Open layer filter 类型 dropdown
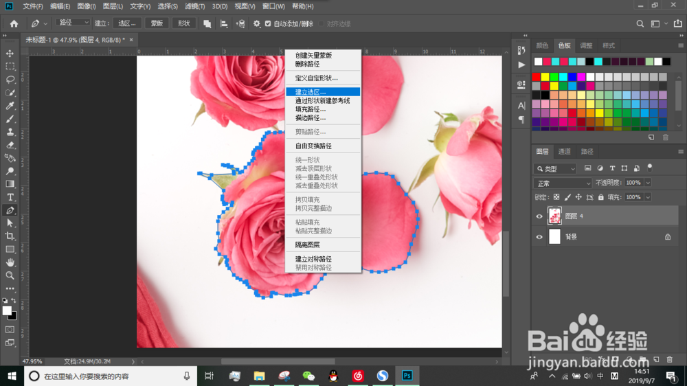 click(555, 169)
